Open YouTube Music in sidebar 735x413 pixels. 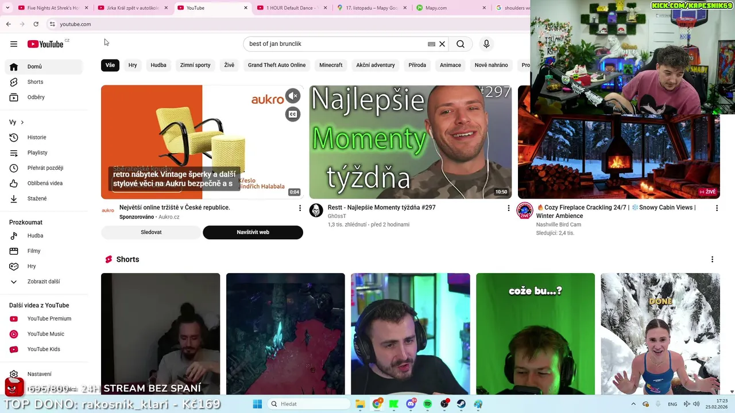click(x=44, y=334)
